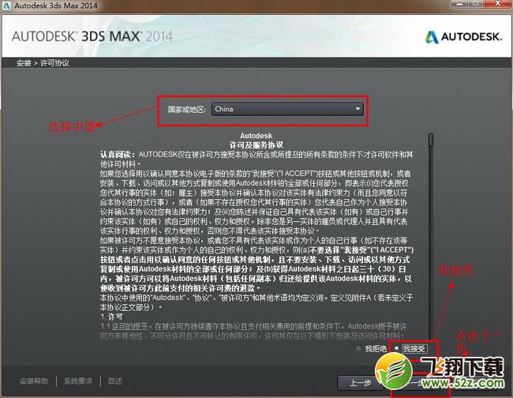Select the 我拒绝 (I reject) radio button
The height and width of the screenshot is (398, 513).
pyautogui.click(x=358, y=348)
